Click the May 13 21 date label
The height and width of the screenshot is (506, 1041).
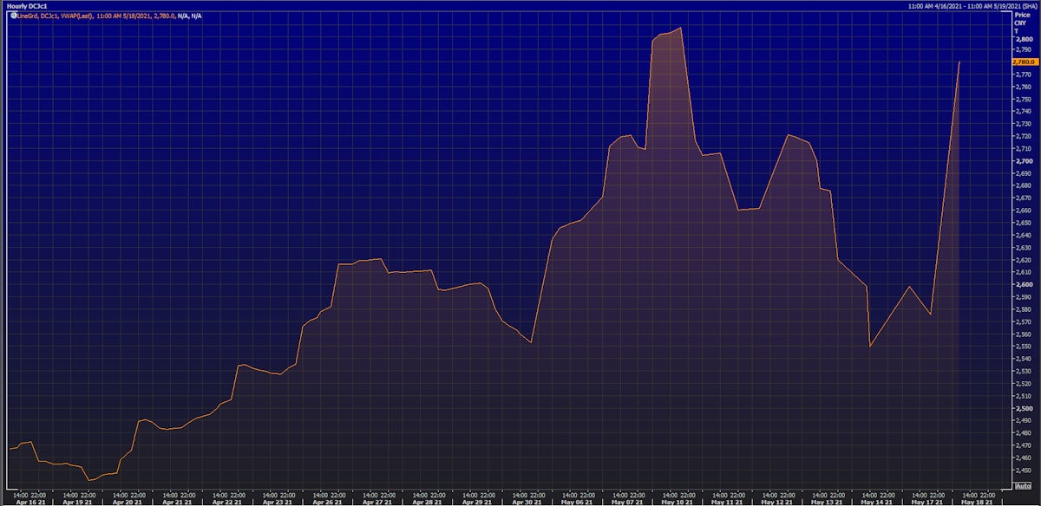(x=826, y=502)
